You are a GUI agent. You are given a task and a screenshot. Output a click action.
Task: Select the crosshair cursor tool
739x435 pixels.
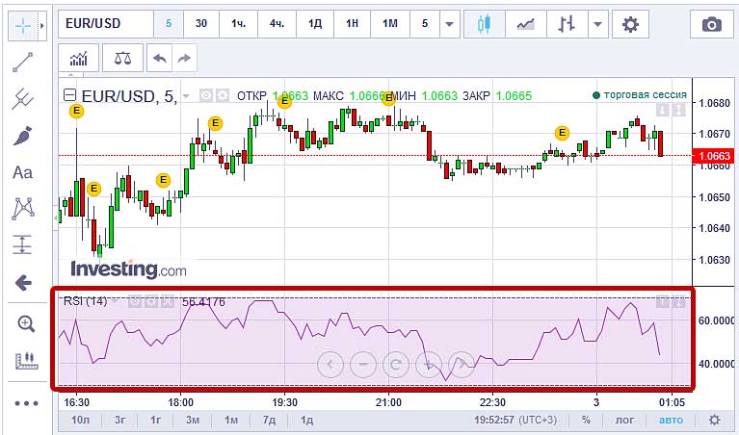[22, 25]
